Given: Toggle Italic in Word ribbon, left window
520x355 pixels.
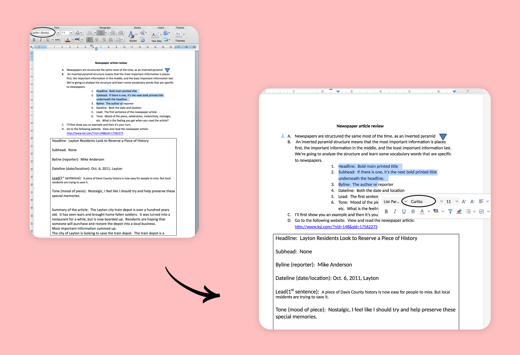Looking at the screenshot, I should point(41,40).
